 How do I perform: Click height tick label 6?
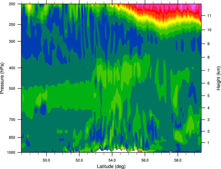(x=208, y=83)
